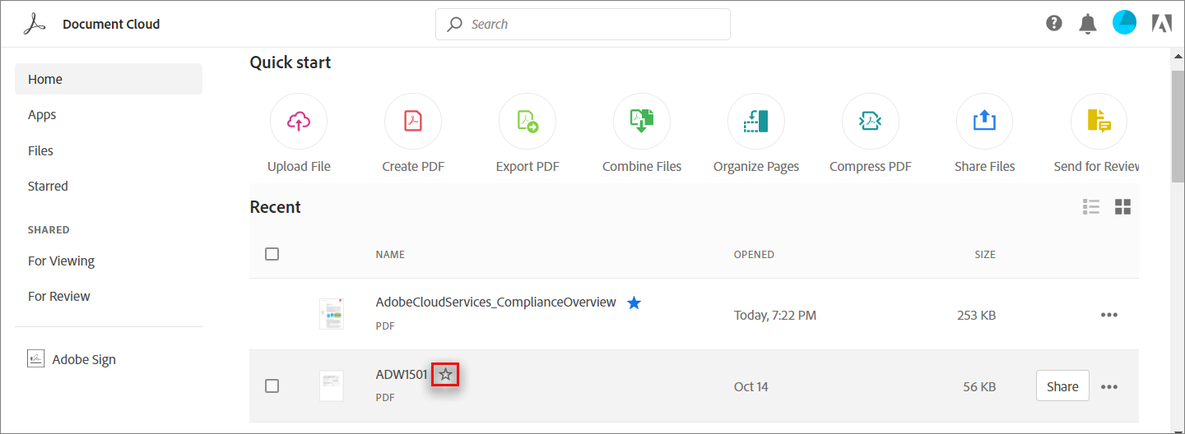
Task: Click the Upload File cloud icon
Action: tap(299, 122)
